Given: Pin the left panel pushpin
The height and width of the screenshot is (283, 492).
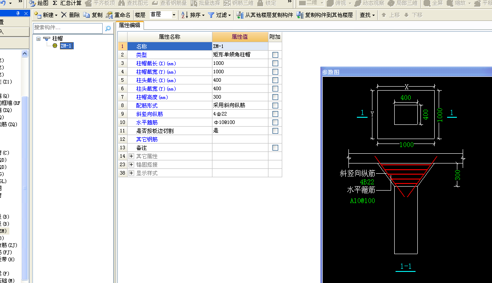Looking at the screenshot, I should (18, 13).
